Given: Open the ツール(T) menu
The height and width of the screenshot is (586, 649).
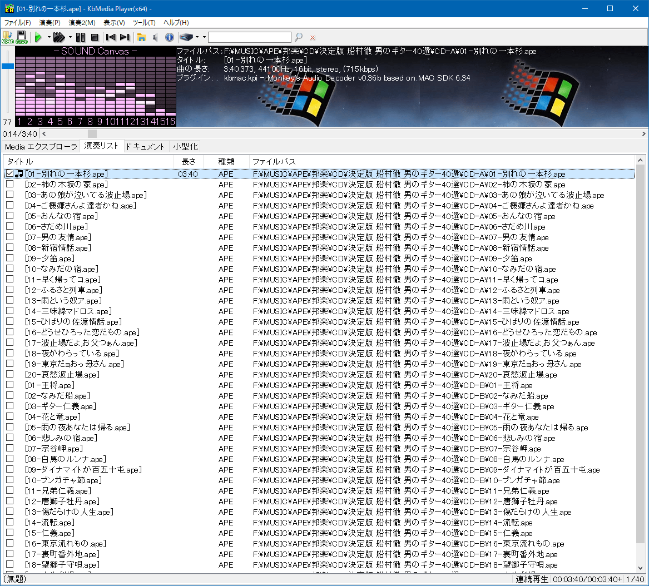Looking at the screenshot, I should pos(144,23).
